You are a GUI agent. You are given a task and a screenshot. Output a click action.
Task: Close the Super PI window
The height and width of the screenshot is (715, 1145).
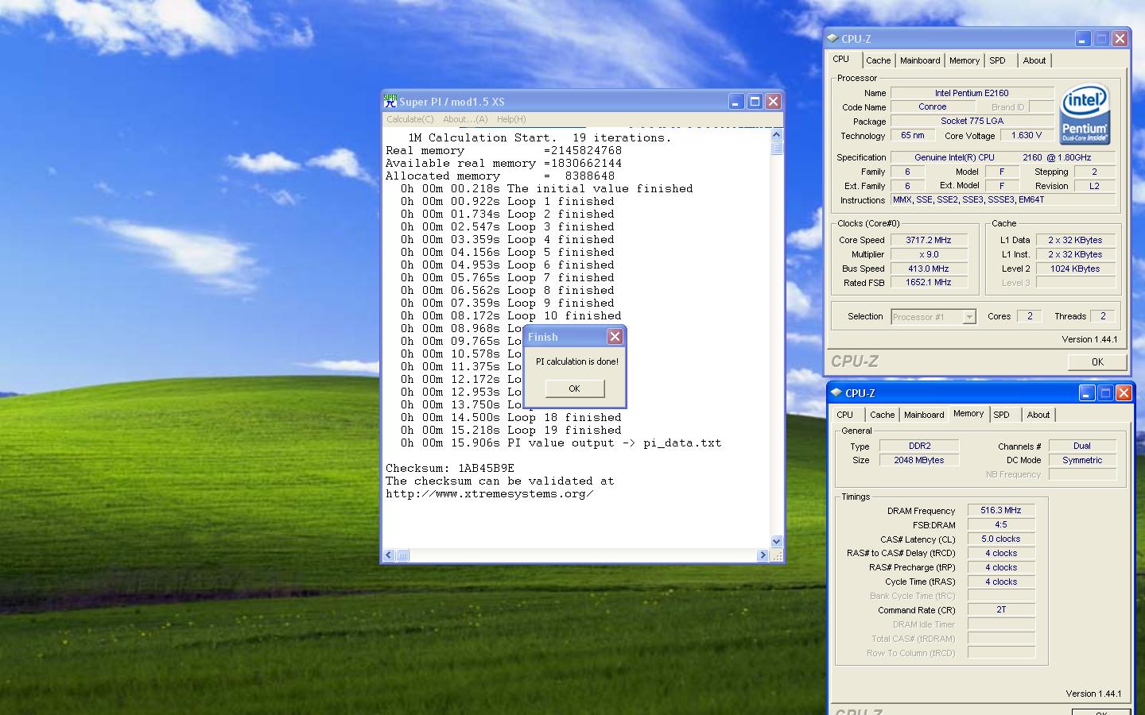coord(773,102)
